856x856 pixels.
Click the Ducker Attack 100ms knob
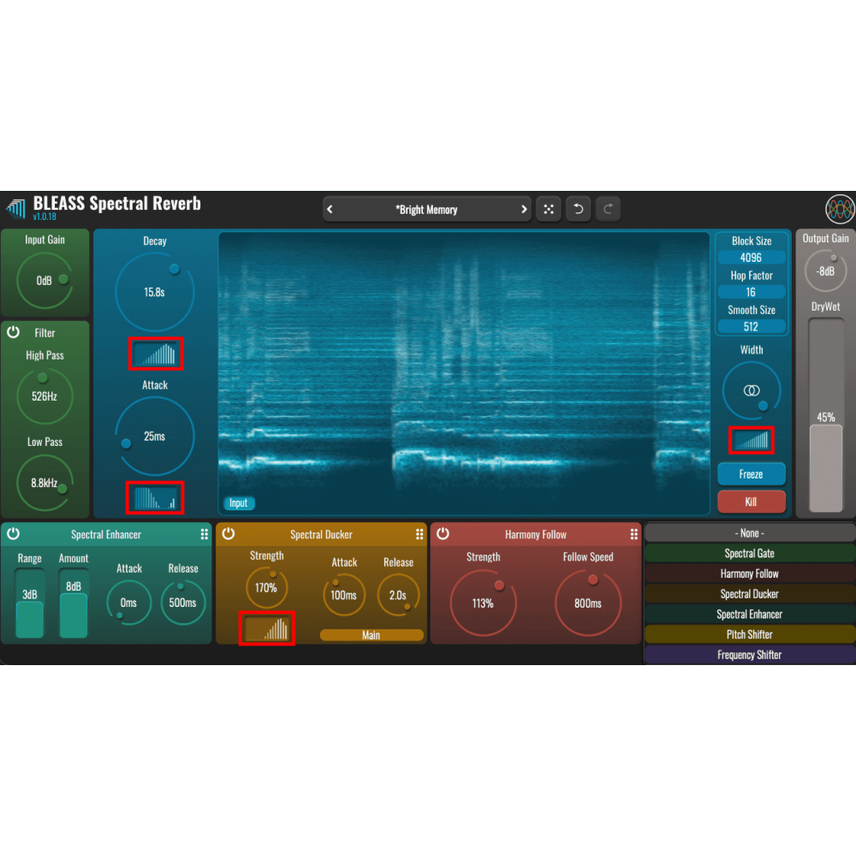pyautogui.click(x=344, y=595)
